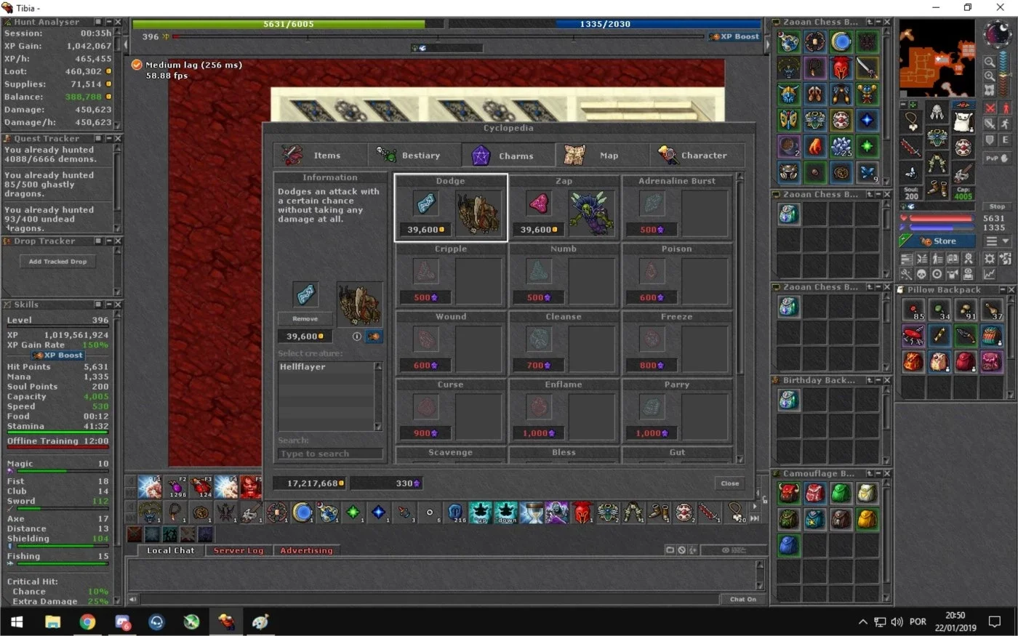The width and height of the screenshot is (1018, 636).
Task: Click the Select creature list scrollbar
Action: [378, 396]
